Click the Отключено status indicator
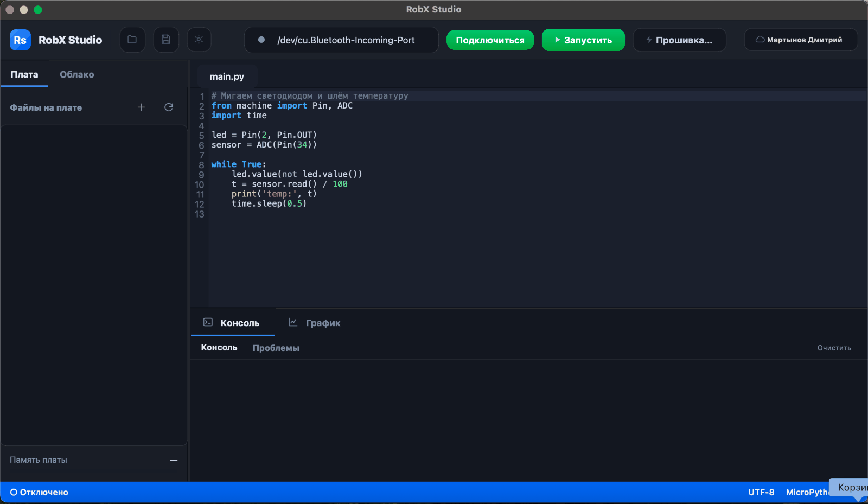The image size is (868, 504). pos(39,493)
